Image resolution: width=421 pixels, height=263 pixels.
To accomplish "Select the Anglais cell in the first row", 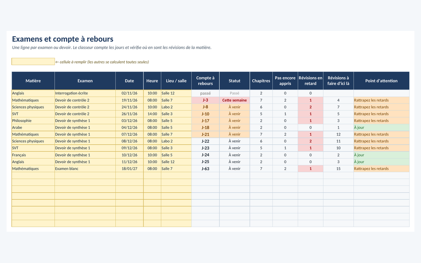I will click(x=33, y=93).
